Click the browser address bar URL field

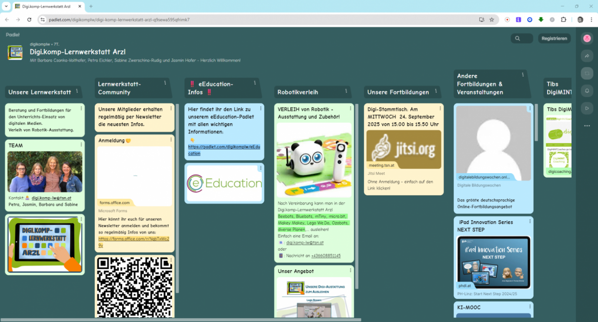tap(261, 20)
